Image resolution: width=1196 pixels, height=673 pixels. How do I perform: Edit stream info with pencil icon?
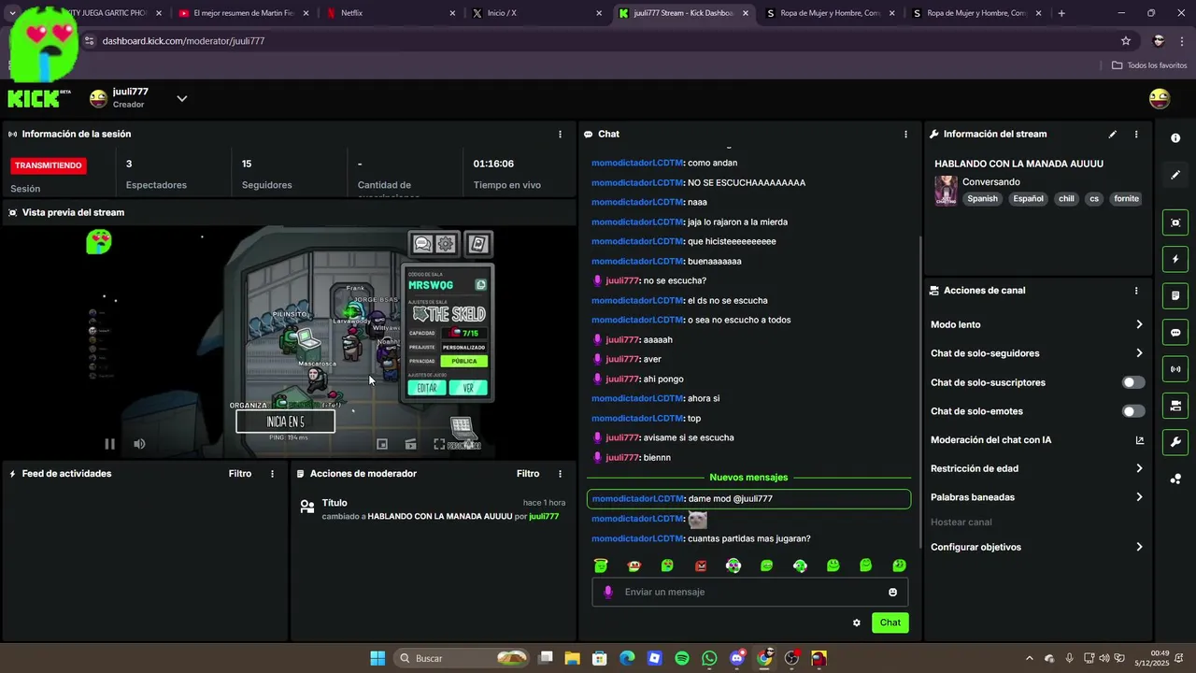point(1112,135)
